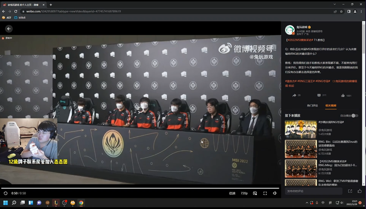
Task: Open the 倍速 playback speed menu
Action: [x=232, y=193]
